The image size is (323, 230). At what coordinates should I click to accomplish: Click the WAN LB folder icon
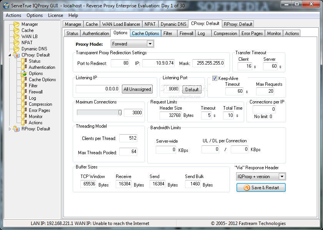pos(17,37)
